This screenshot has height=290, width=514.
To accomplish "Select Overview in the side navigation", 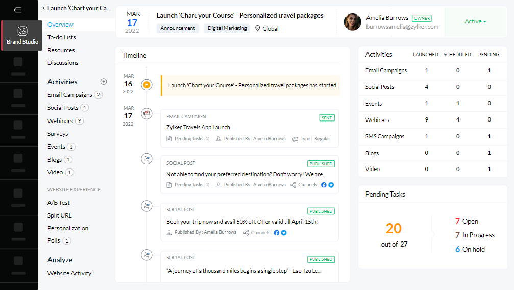I will pyautogui.click(x=61, y=25).
